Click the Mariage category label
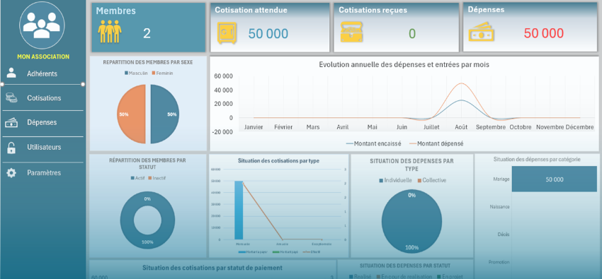The image size is (602, 279). [x=501, y=179]
